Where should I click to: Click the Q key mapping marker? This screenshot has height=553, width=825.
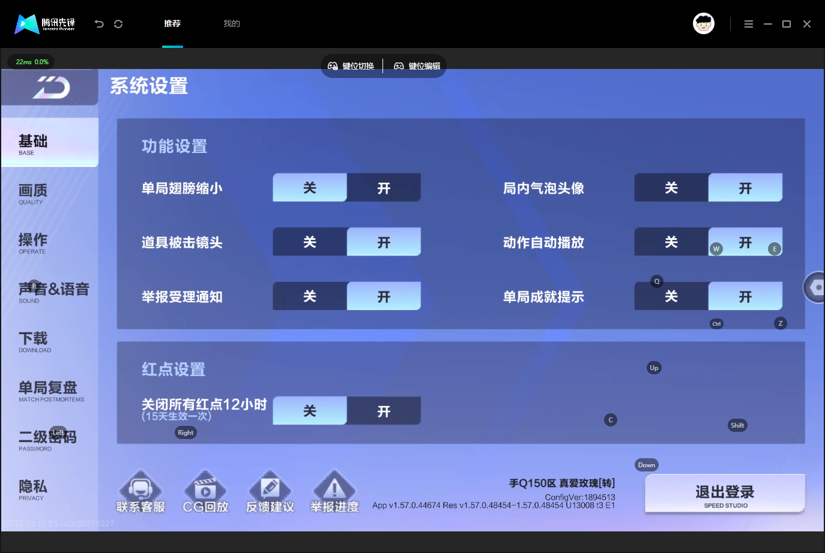click(657, 281)
